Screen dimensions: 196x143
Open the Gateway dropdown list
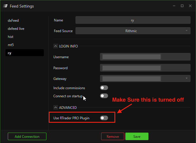(x=145, y=78)
